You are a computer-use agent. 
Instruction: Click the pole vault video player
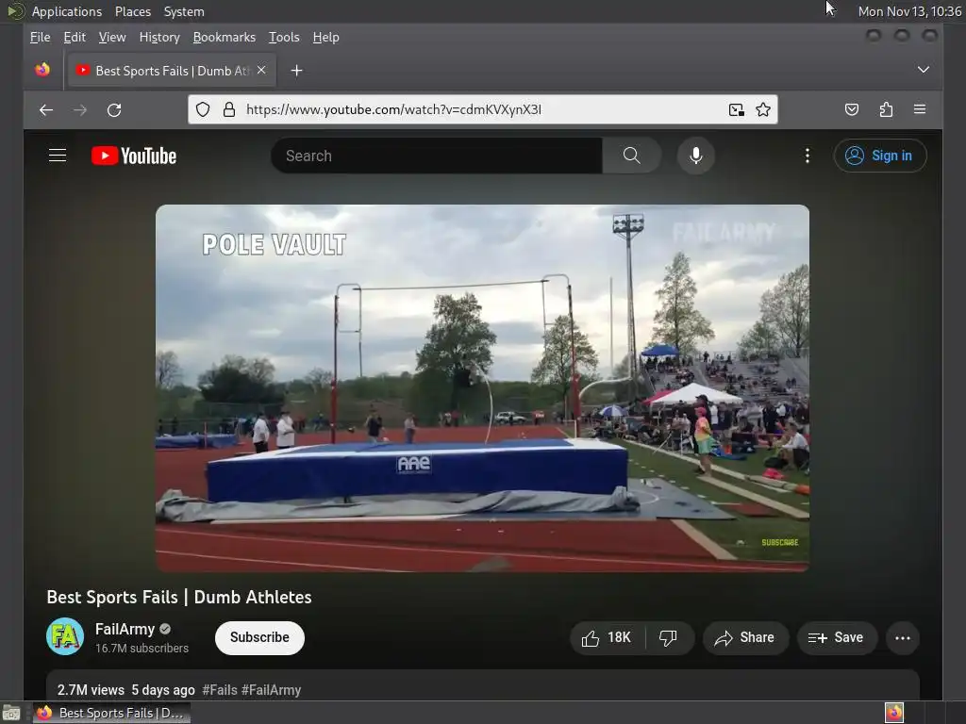point(482,387)
